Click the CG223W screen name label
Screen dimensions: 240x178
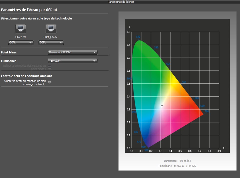point(21,37)
